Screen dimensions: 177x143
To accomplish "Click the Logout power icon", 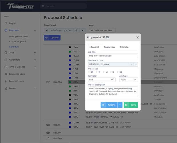I will (6, 23).
